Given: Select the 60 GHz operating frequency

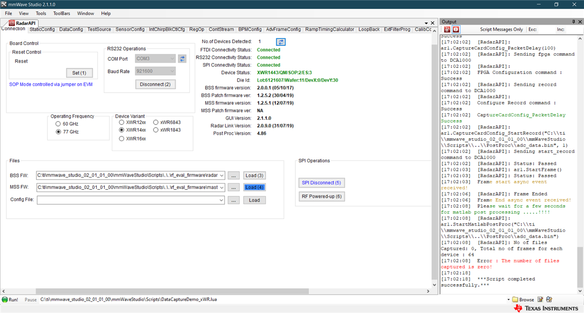Looking at the screenshot, I should [58, 124].
